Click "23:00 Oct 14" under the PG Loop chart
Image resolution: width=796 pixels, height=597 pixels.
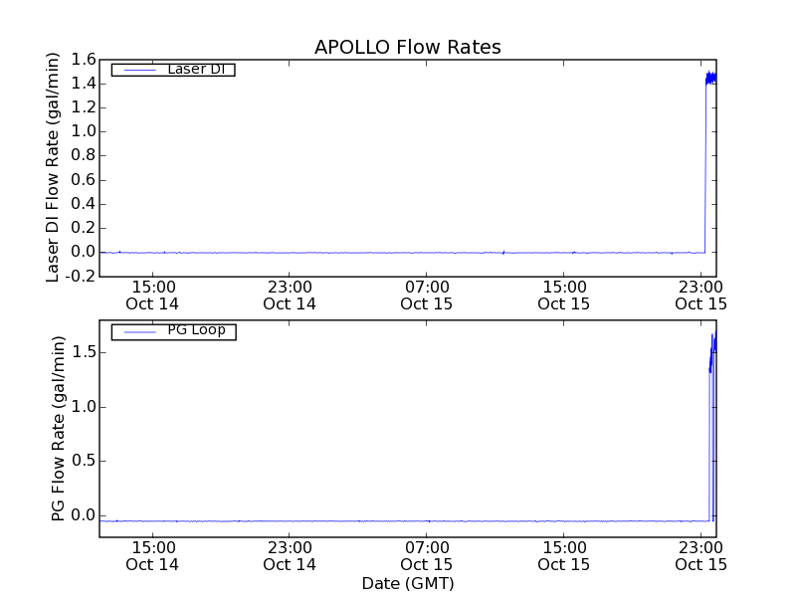[290, 556]
